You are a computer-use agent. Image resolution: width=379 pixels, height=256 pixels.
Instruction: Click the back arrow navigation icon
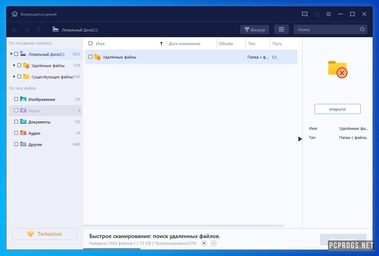15,30
